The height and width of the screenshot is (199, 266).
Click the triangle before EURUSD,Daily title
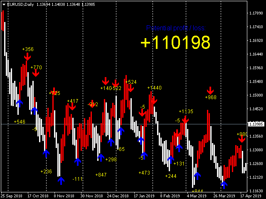point(4,5)
